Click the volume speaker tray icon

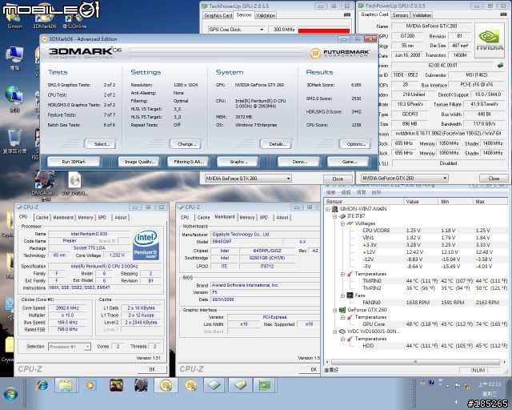458,402
